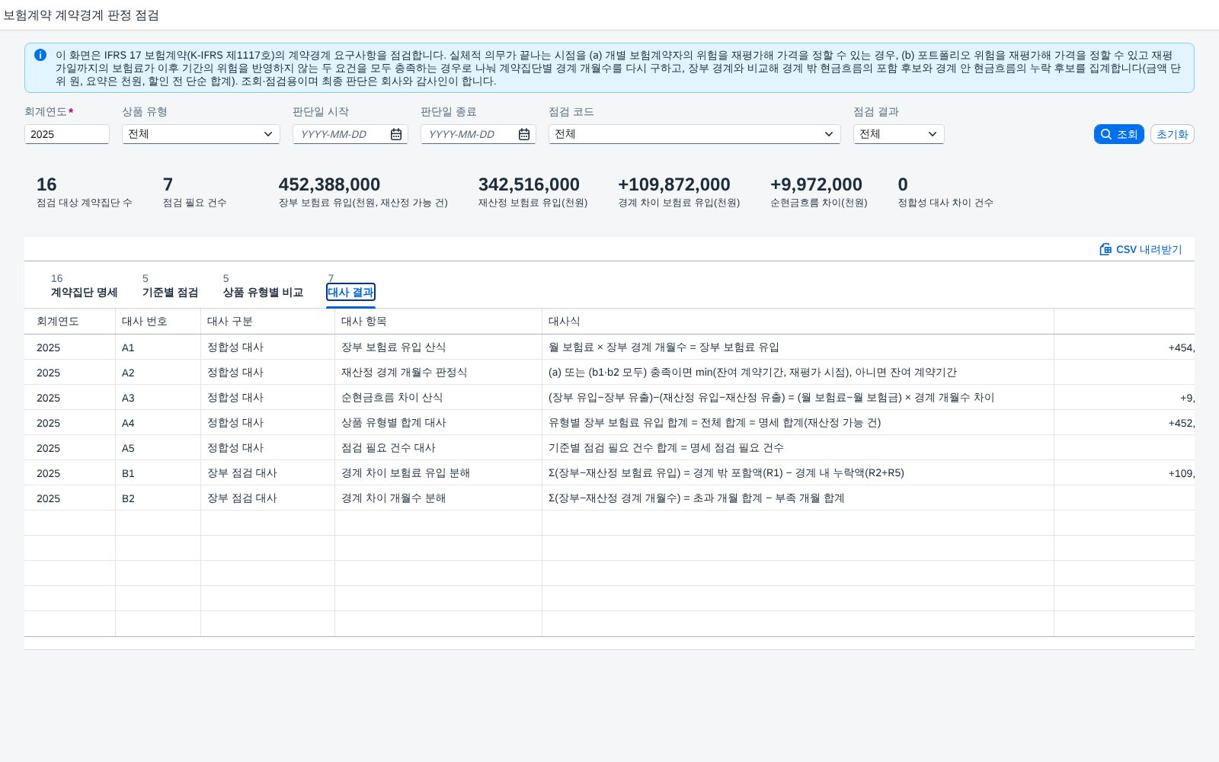Click the 판단일 시작 date input
The width and height of the screenshot is (1219, 762).
[x=343, y=134]
